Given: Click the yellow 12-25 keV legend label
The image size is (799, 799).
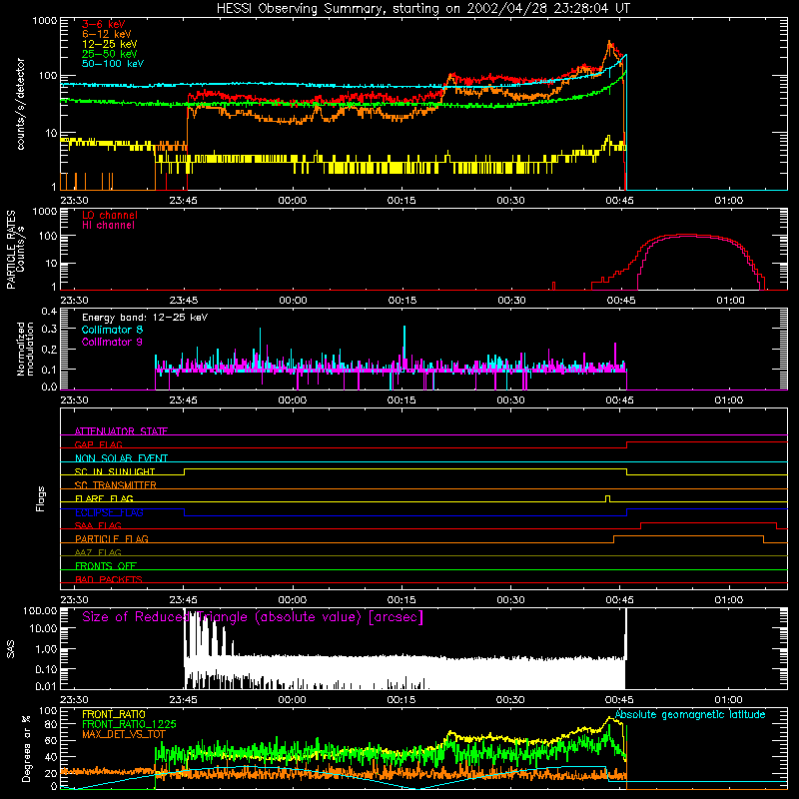Looking at the screenshot, I should coord(109,44).
